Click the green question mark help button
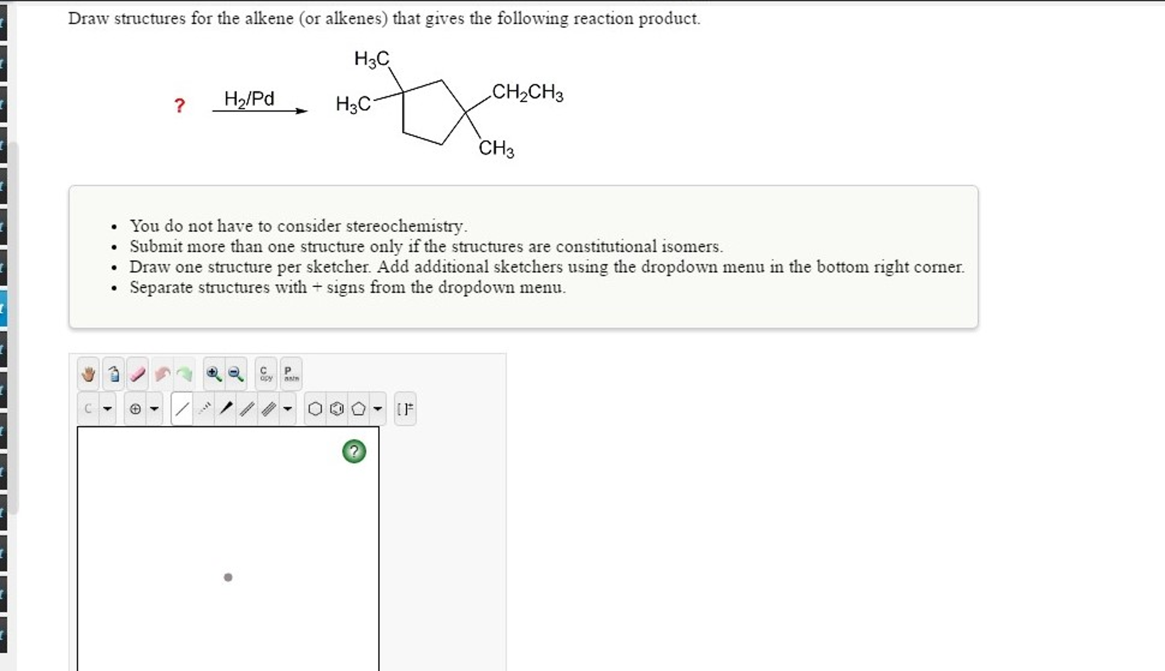Viewport: 1165px width, 671px height. pyautogui.click(x=354, y=451)
